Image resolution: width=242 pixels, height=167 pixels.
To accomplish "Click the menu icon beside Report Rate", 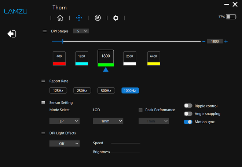I will click(43, 81).
